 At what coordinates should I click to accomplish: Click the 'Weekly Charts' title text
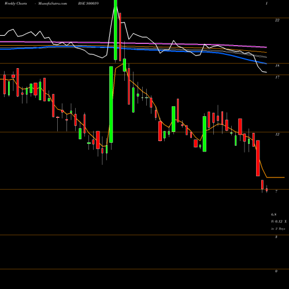click(16, 3)
